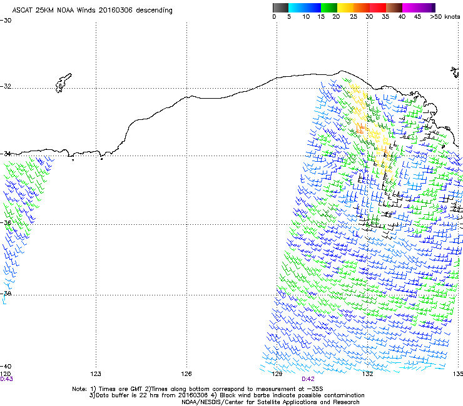Click the '-32' latitude axis label

6,86
